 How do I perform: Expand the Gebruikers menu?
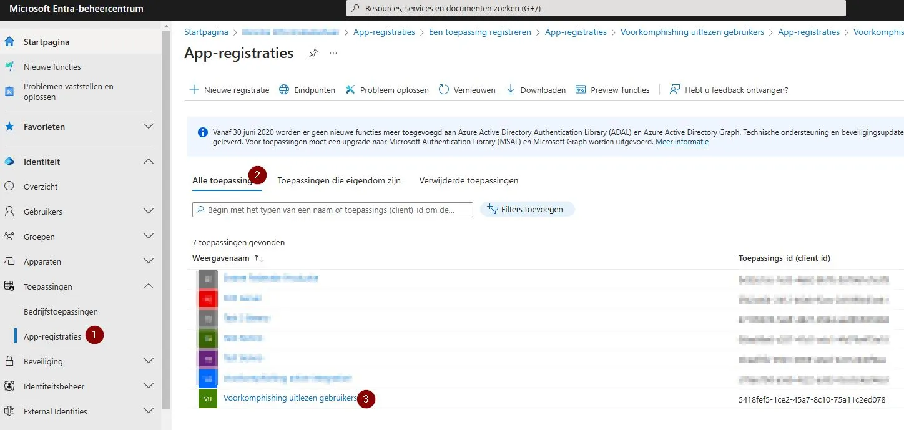[x=149, y=212]
